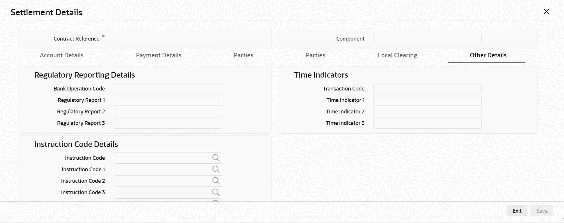Click the Component text field
Image resolution: width=564 pixels, height=223 pixels.
427,38
